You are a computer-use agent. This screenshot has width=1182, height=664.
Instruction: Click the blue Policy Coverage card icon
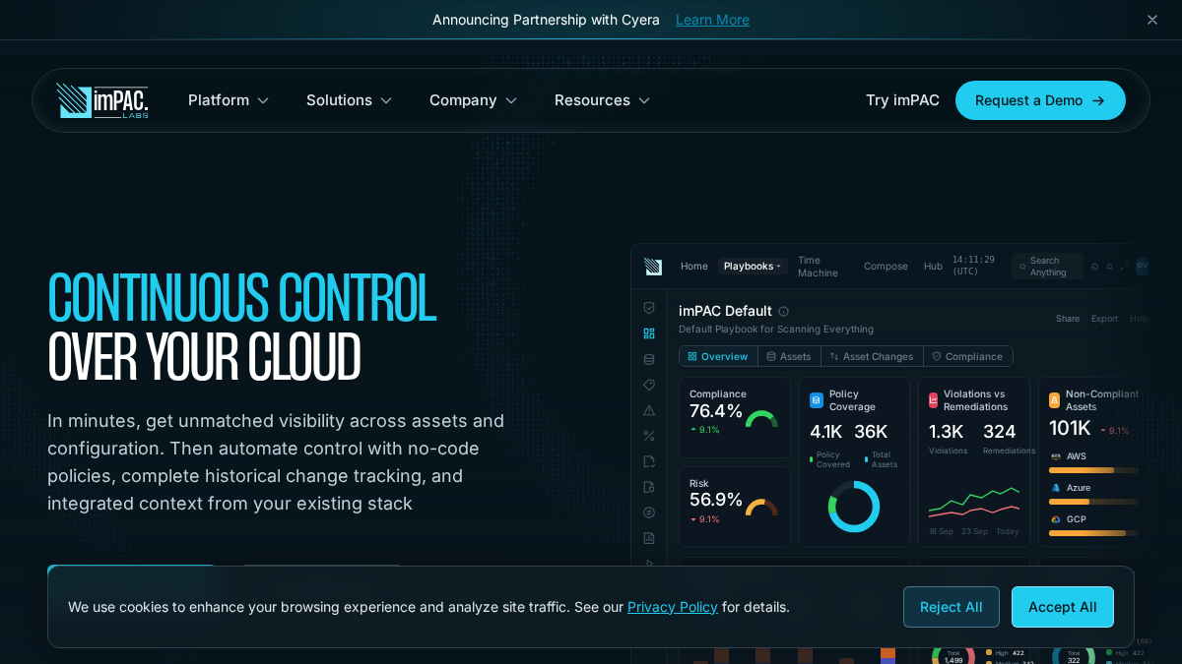817,400
